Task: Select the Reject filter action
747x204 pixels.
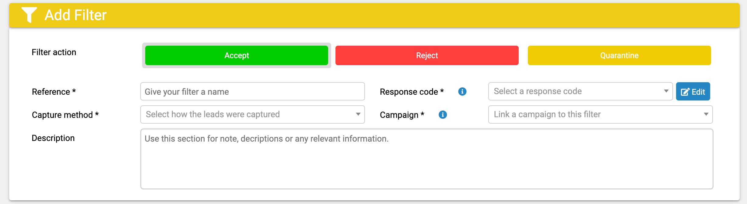Action: click(427, 55)
